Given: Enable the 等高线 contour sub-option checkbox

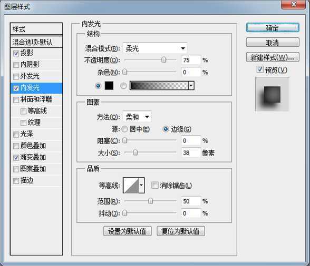Looking at the screenshot, I should [x=23, y=111].
